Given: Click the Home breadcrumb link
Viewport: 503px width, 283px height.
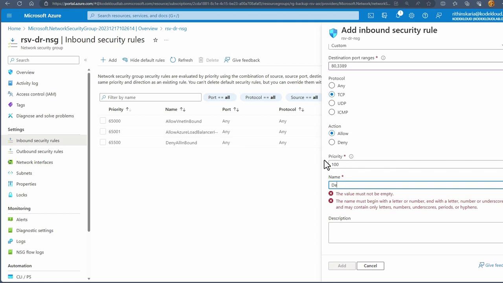Looking at the screenshot, I should (x=14, y=29).
